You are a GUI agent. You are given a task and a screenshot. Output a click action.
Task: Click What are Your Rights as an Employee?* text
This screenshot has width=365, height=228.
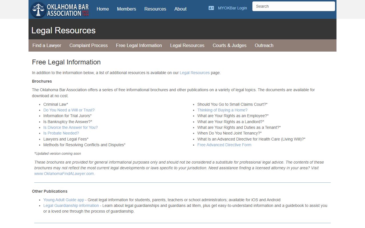pyautogui.click(x=233, y=116)
